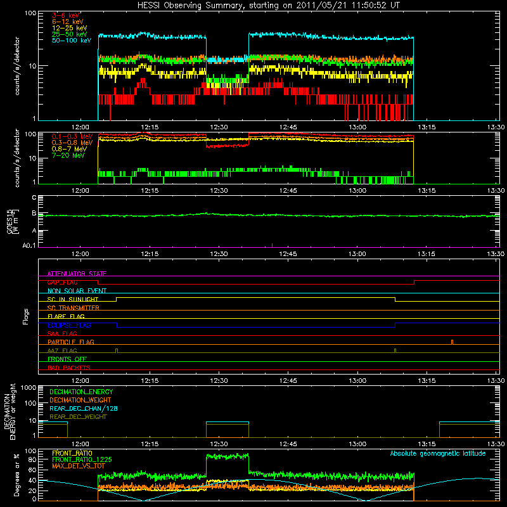Click the SC_TRANSMITTER flag label
This screenshot has width=507, height=507.
(73, 308)
